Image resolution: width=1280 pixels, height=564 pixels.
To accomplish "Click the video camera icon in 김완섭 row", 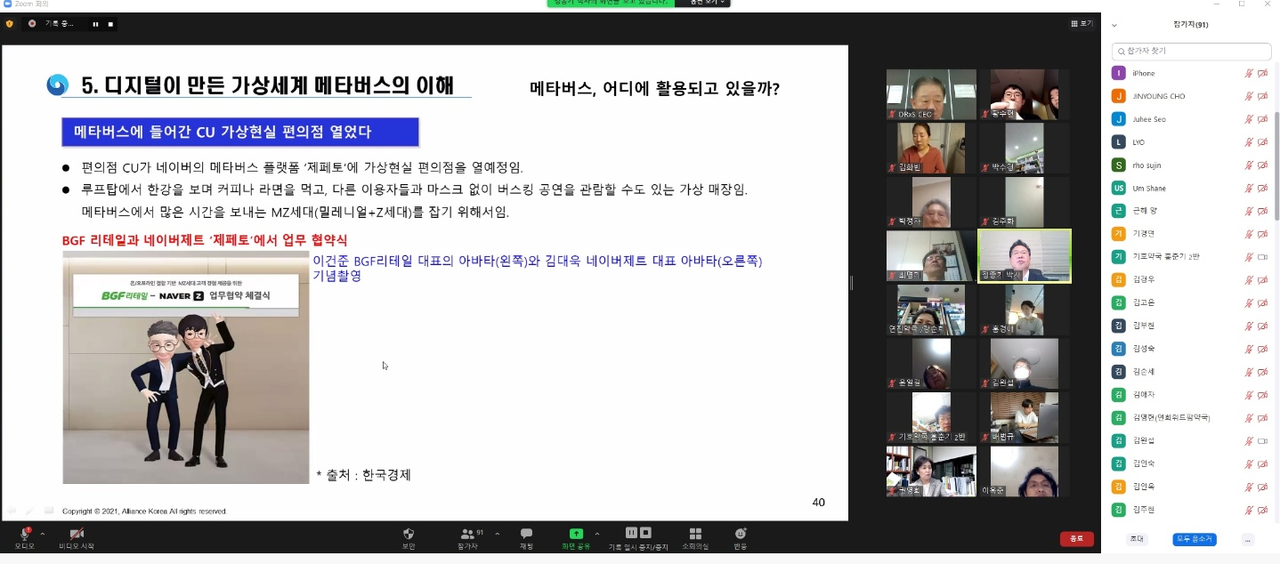I will tap(1262, 440).
